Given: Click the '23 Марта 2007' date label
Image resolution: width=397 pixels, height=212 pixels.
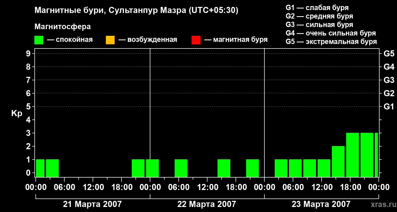Looking at the screenshot, I should tap(321, 204).
